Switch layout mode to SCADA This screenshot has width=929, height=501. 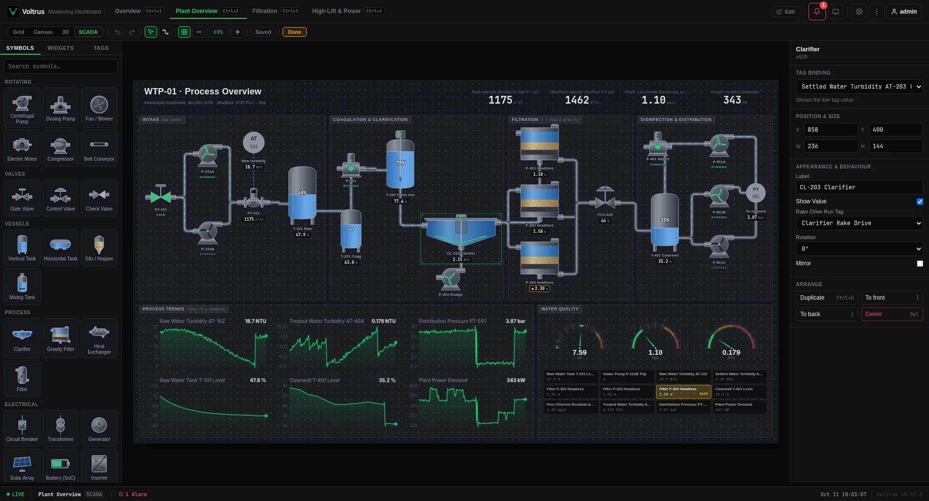point(88,32)
